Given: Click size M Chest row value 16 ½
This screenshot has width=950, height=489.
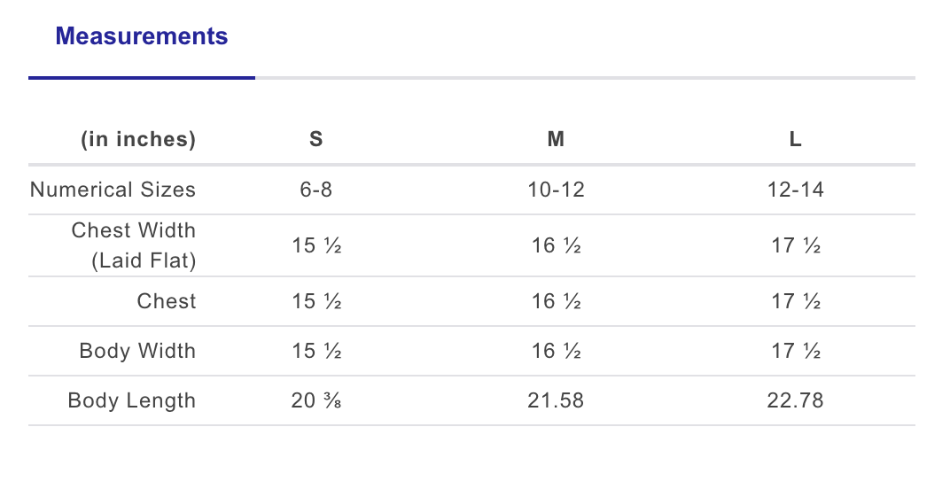Looking at the screenshot, I should 556,301.
